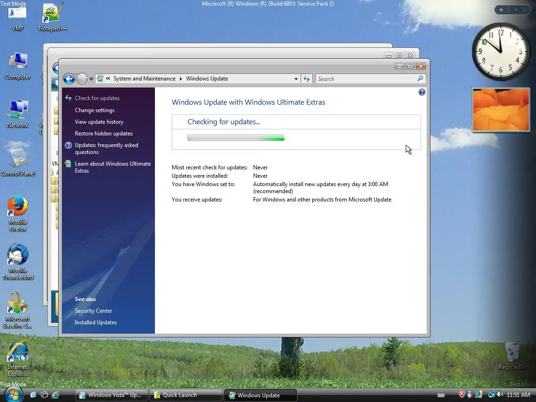Open the arrow after System and Maintenance

(181, 79)
